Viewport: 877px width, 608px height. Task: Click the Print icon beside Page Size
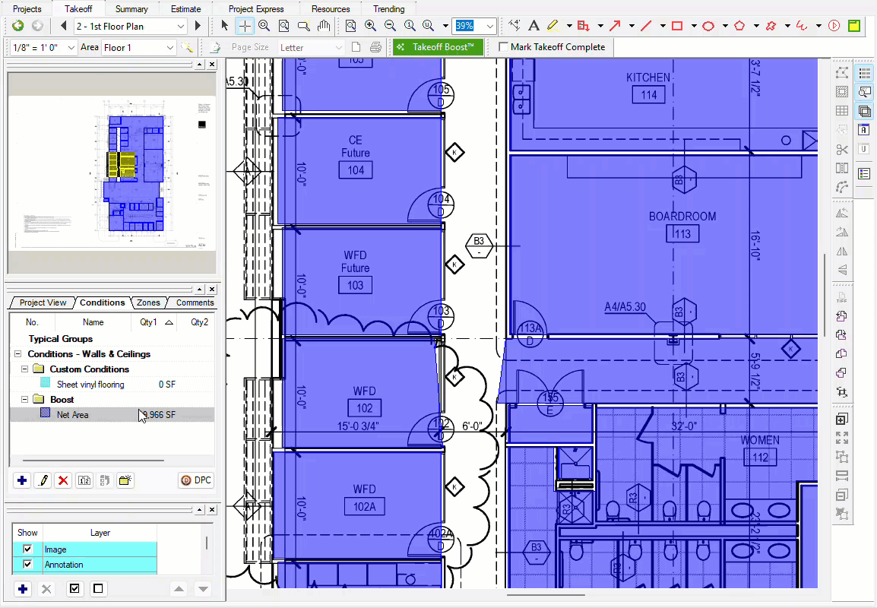[376, 47]
